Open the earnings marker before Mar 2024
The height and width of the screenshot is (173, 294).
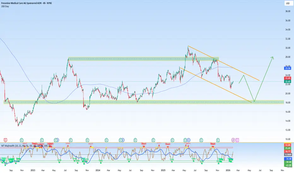tap(107, 140)
